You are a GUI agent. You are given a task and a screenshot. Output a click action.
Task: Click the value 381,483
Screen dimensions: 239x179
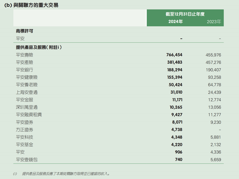(x=175, y=62)
